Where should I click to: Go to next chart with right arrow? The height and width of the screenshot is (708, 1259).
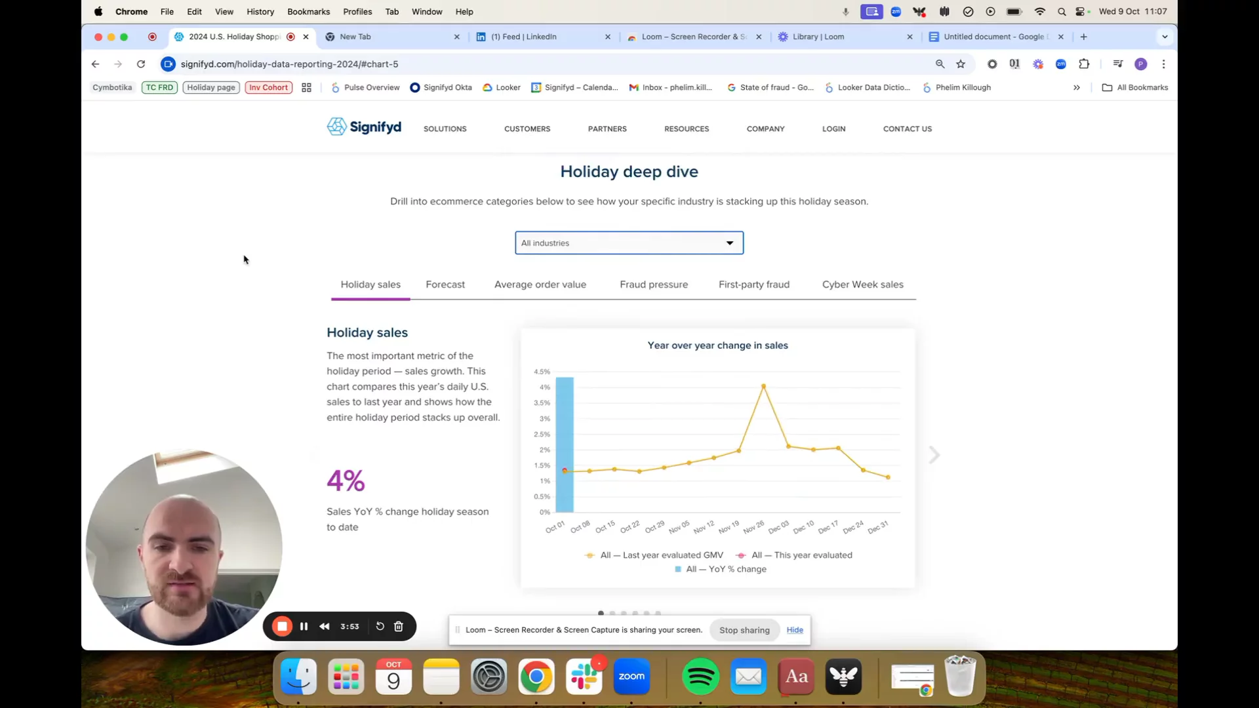[934, 455]
